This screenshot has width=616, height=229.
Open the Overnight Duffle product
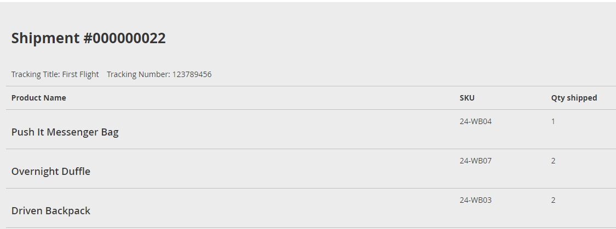[x=51, y=171]
